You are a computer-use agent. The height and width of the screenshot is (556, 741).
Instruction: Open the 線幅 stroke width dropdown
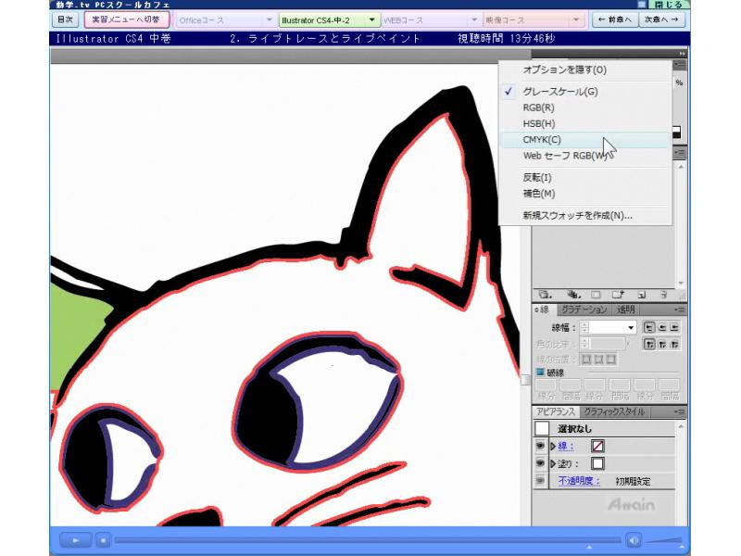pos(631,328)
